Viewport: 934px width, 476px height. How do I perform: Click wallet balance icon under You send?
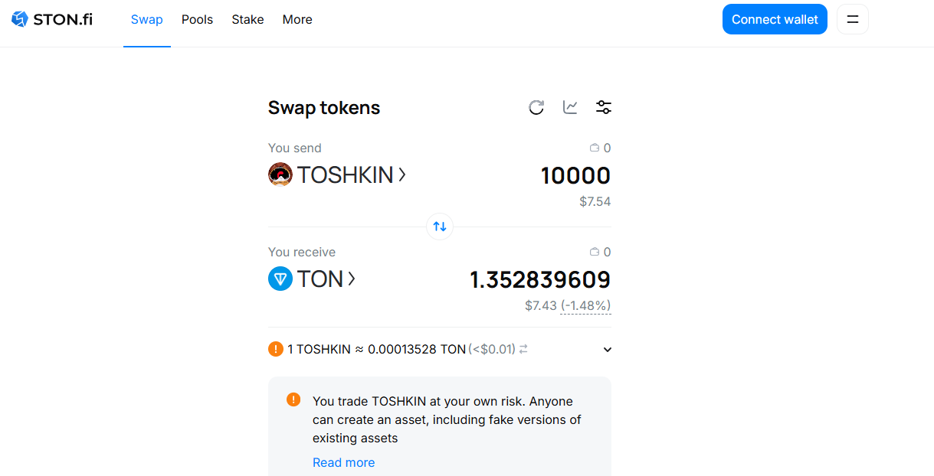pyautogui.click(x=594, y=148)
